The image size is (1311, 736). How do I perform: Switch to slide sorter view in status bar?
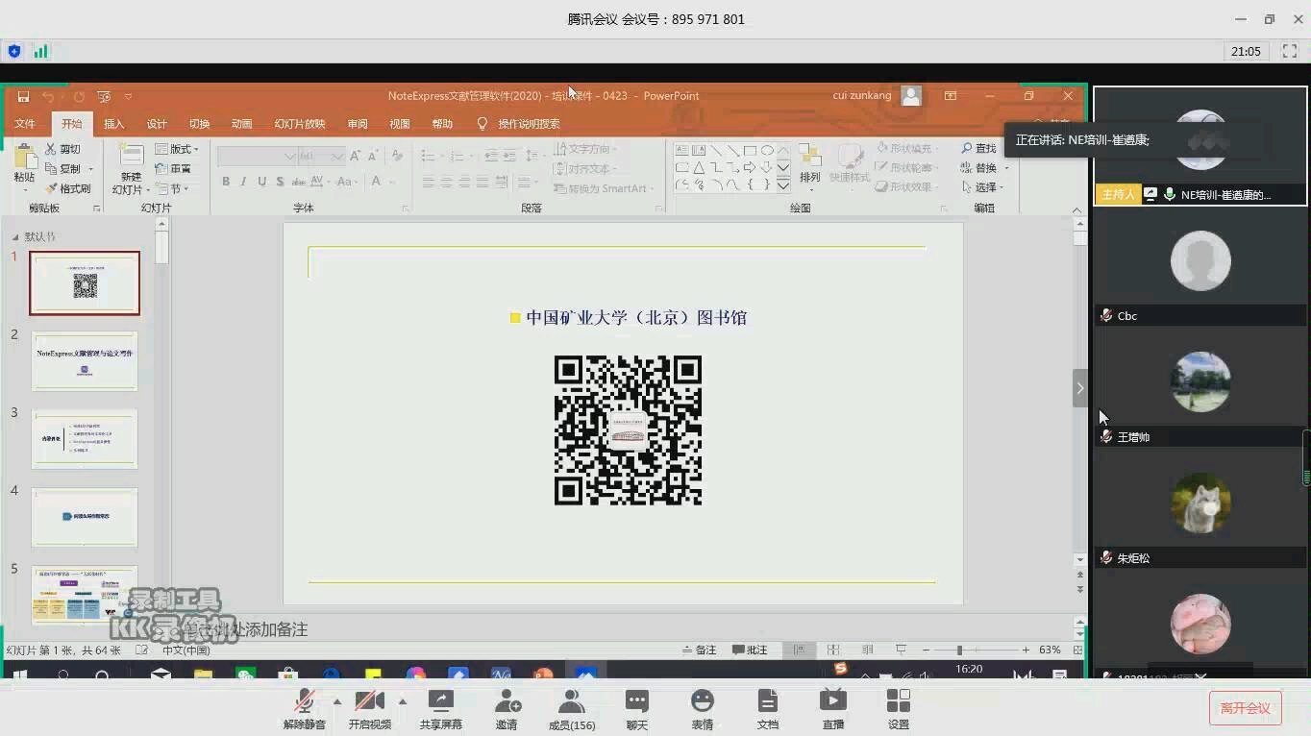pos(833,650)
